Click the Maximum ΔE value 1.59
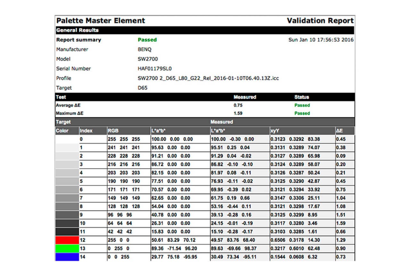The width and height of the screenshot is (410, 276). pos(238,113)
